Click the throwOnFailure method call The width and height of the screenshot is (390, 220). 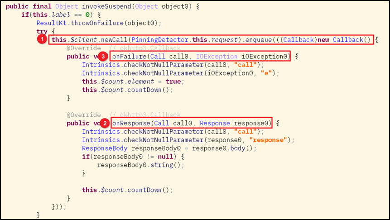pyautogui.click(x=97, y=23)
